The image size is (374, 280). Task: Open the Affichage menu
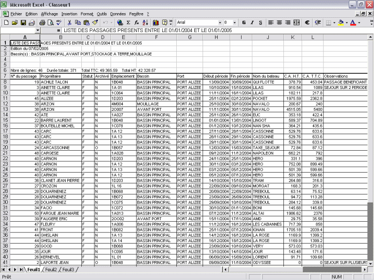49,14
